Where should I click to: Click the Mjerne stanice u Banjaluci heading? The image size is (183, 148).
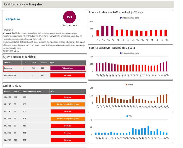point(19,57)
